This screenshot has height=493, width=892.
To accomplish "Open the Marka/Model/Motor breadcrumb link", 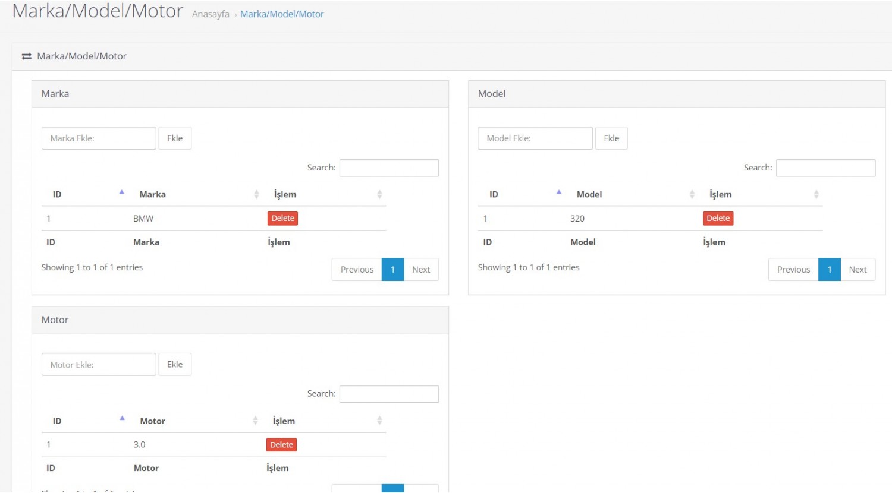I will 282,14.
